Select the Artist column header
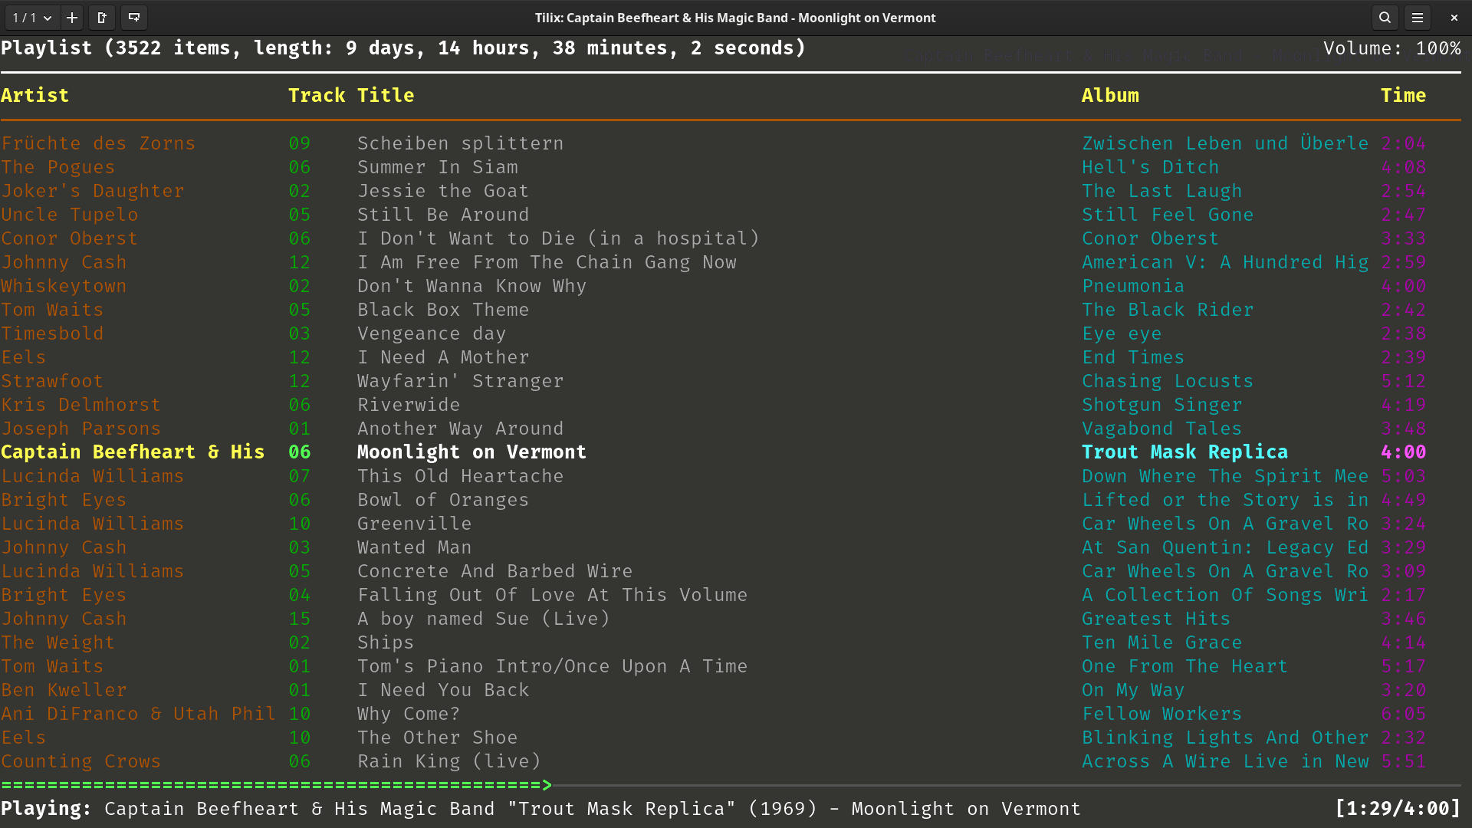This screenshot has width=1472, height=828. 35,96
